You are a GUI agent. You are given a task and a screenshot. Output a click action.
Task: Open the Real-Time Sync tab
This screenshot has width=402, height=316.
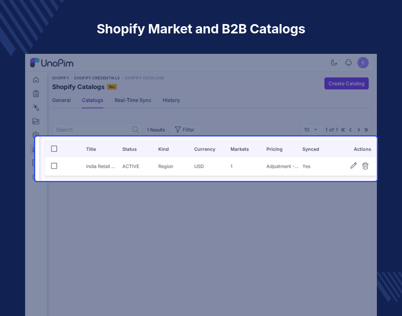click(x=133, y=100)
